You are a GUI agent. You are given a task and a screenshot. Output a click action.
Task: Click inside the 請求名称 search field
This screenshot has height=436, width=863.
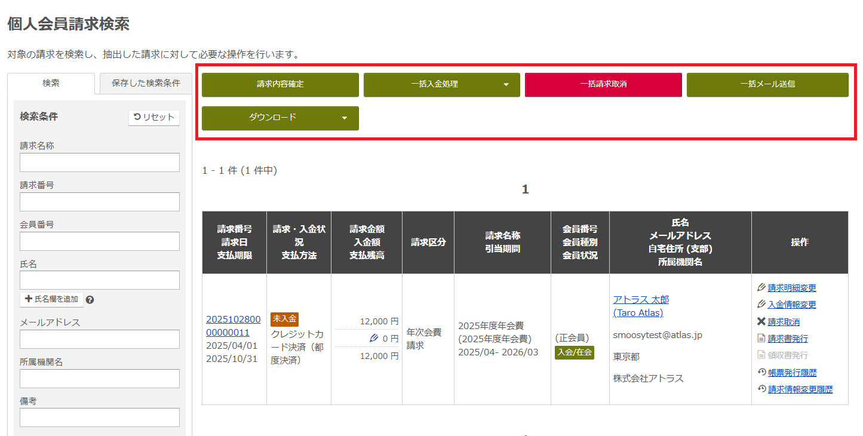[x=99, y=162]
